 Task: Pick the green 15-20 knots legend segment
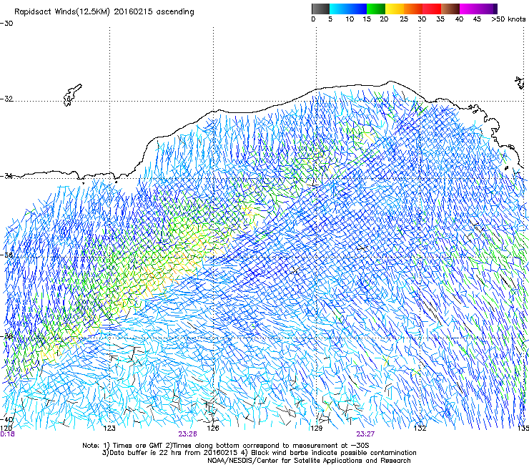376,9
